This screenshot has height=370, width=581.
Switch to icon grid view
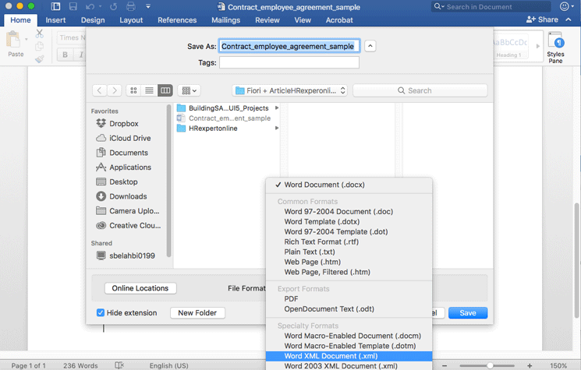pos(134,90)
